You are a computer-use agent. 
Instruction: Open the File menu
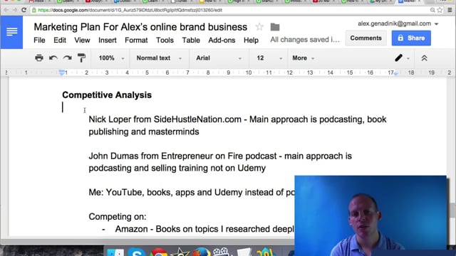(x=39, y=40)
